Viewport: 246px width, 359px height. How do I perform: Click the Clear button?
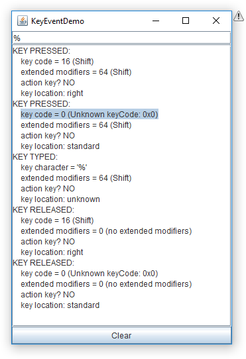pyautogui.click(x=121, y=335)
